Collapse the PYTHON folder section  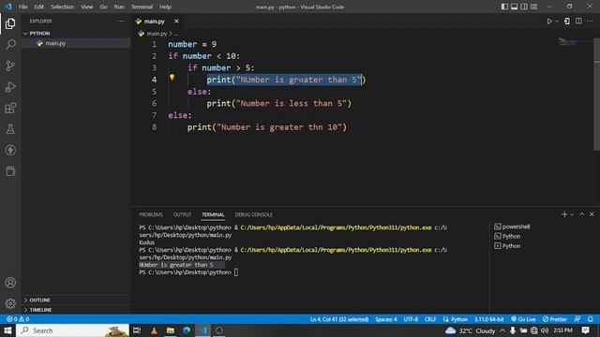(38, 34)
